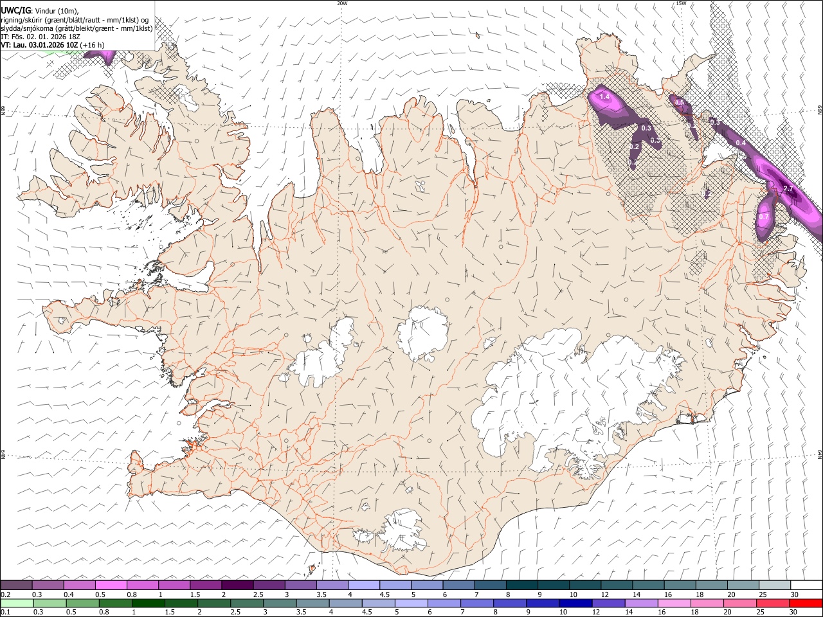Image resolution: width=823 pixels, height=617 pixels.
Task: Click the 'UWC/IG: Vindur (10m)' title text
Action: [40, 11]
